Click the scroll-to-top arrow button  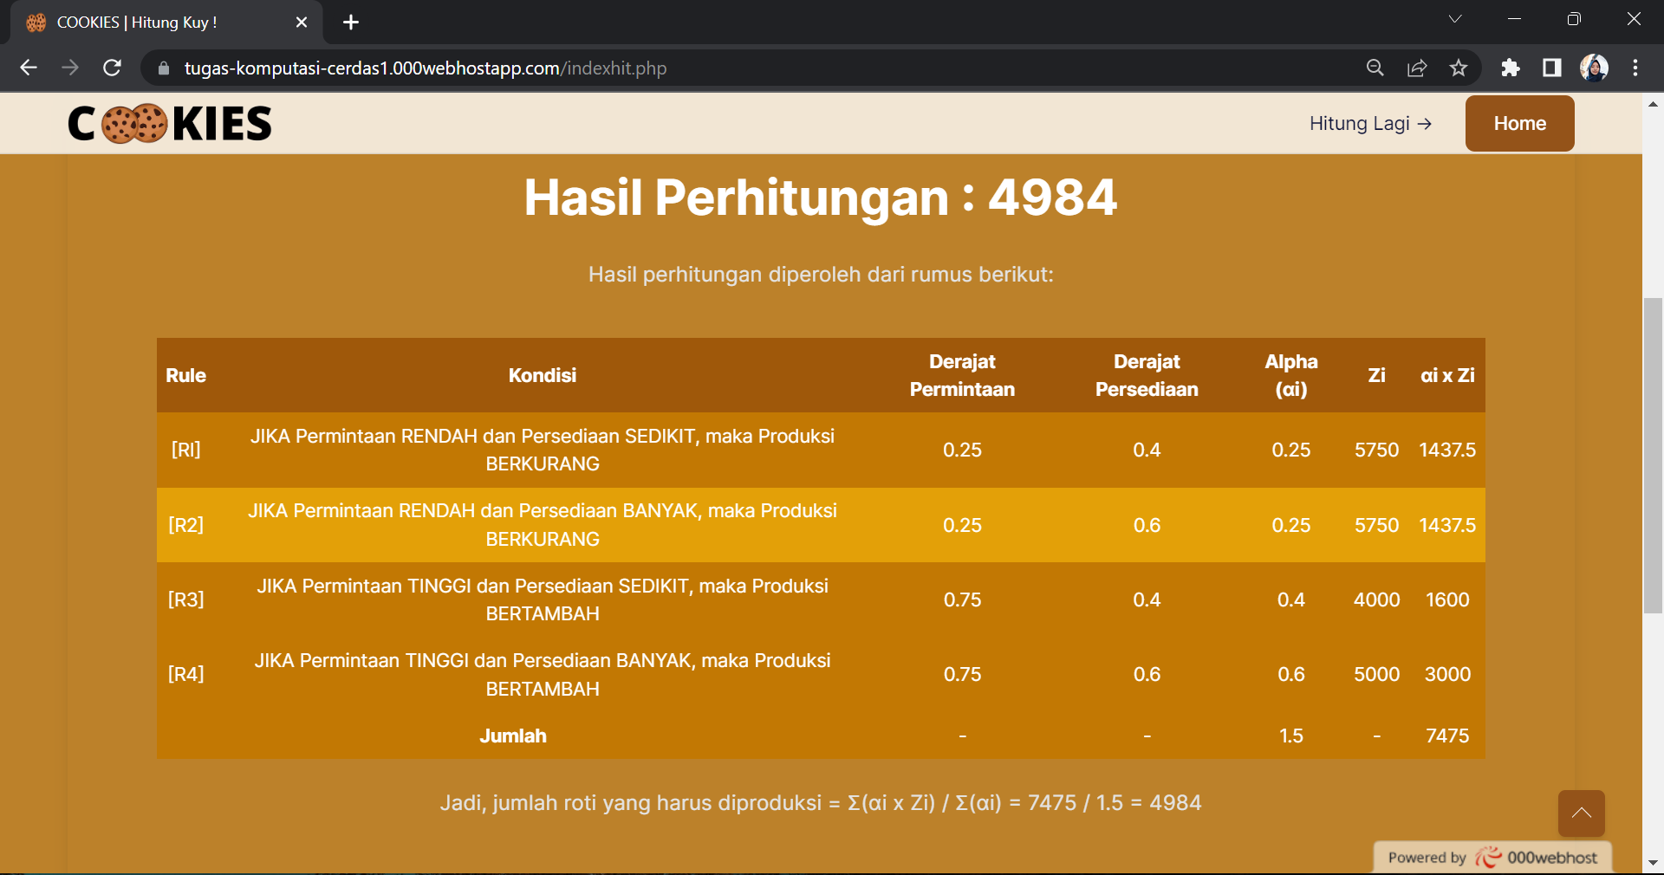pyautogui.click(x=1581, y=813)
